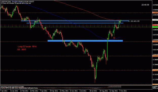The image size is (158, 92).
Task: Click the '31 Jan 2011' date label
Action: point(14,91)
